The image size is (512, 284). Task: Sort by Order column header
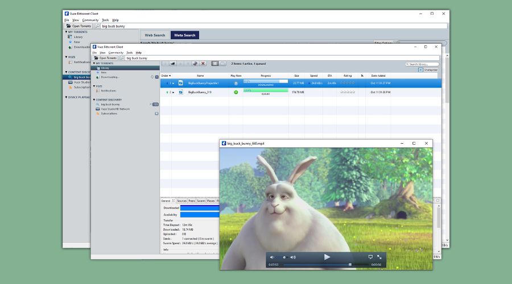(x=166, y=76)
